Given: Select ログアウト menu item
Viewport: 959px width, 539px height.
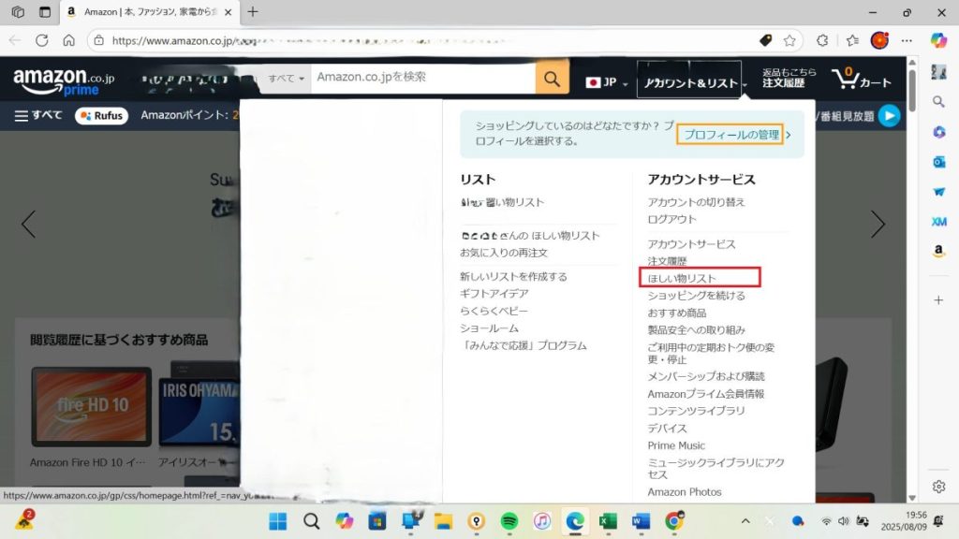Looking at the screenshot, I should pos(671,219).
